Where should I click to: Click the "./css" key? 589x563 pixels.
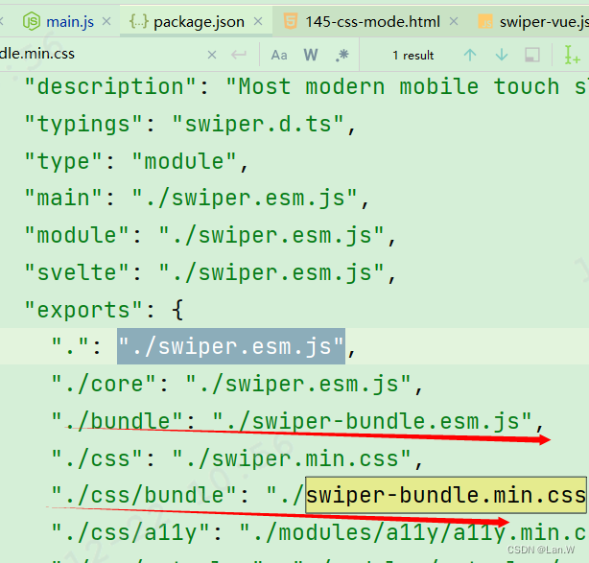[x=97, y=458]
